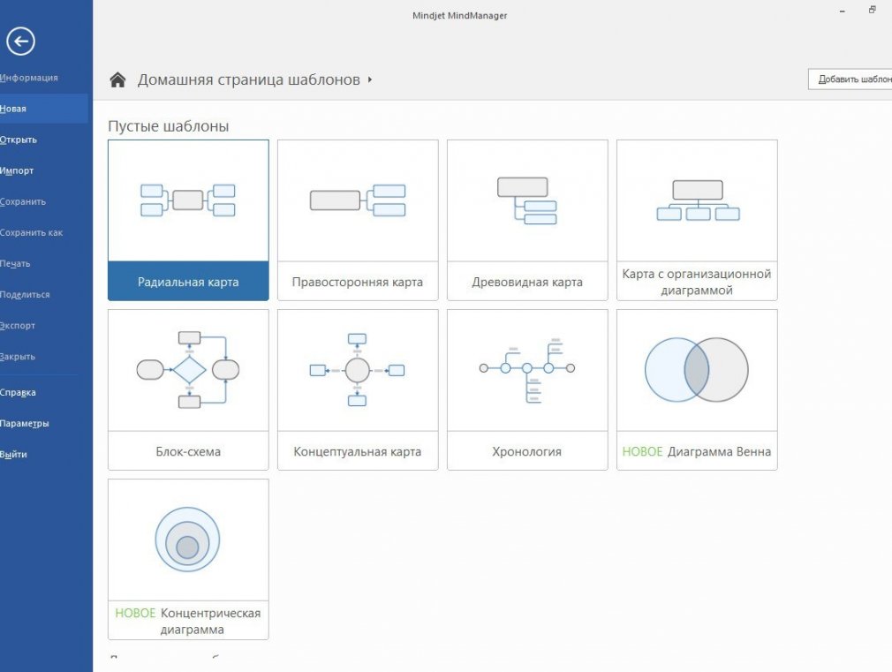Select the Концептуальная карта template icon
The image size is (892, 672).
point(358,370)
